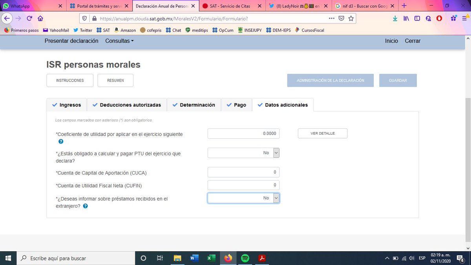Click the GUARDAR button
This screenshot has height=265, width=471.
398,80
